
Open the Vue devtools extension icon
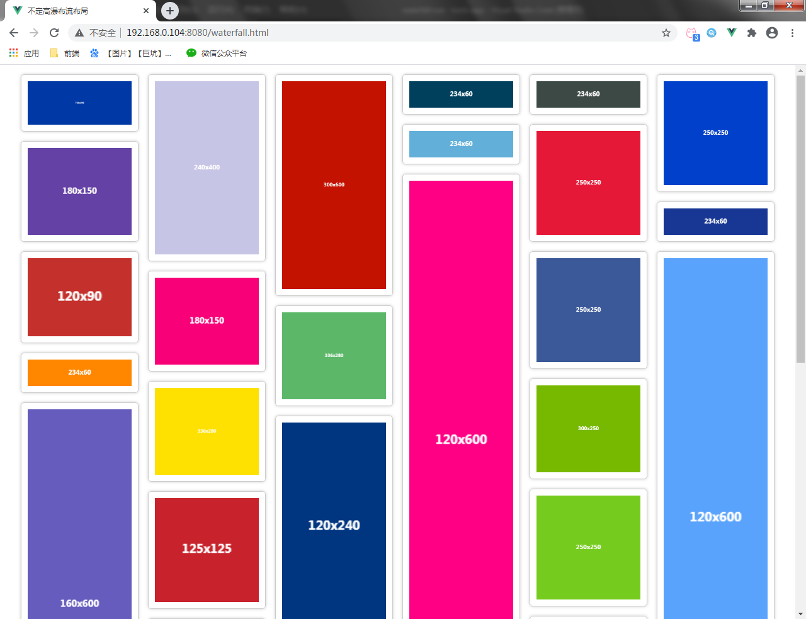point(731,33)
